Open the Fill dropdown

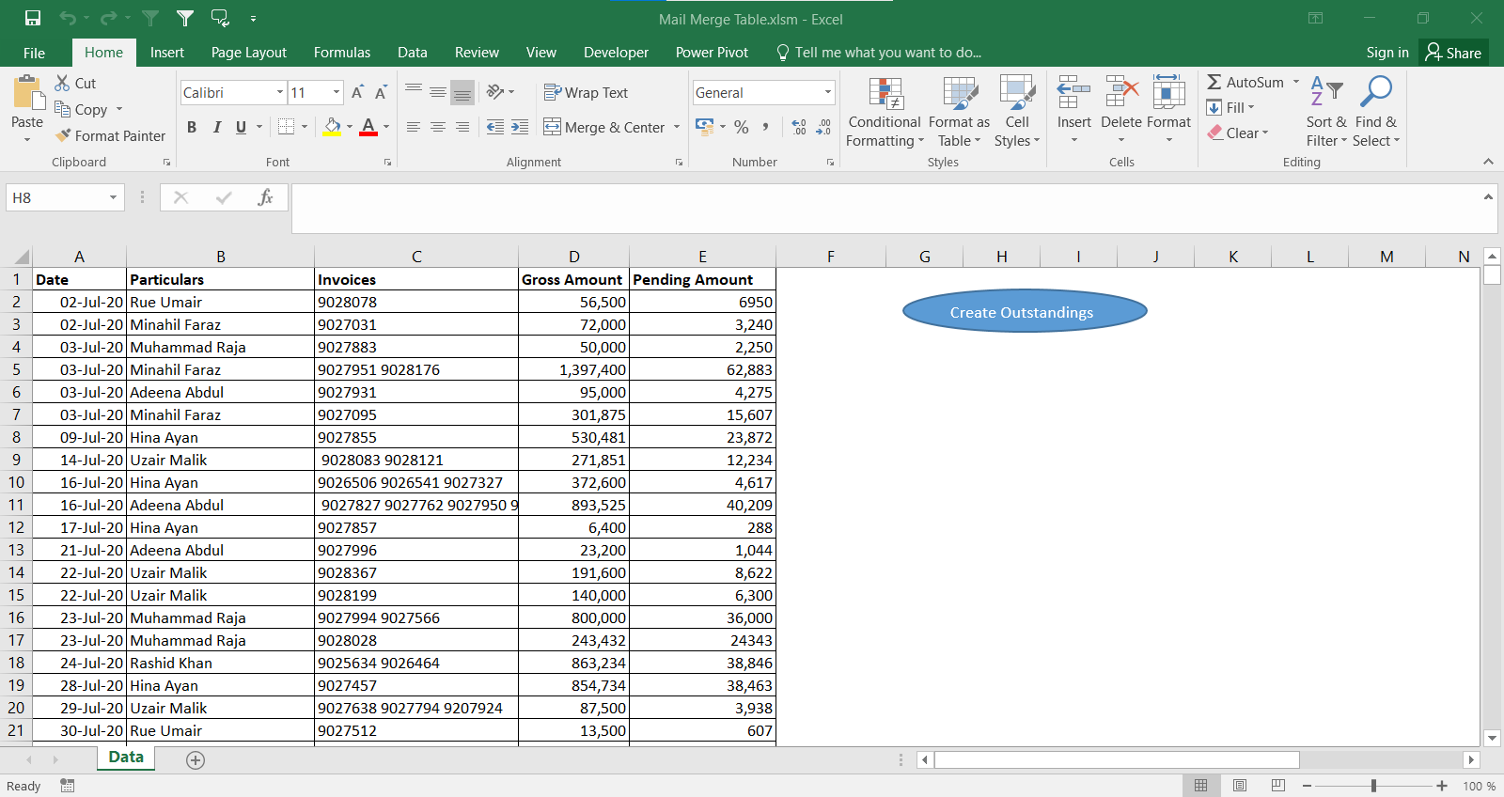pos(1230,107)
